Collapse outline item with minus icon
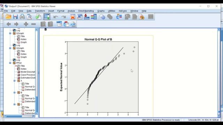Viewport: 223px width, 125px height. [33, 24]
